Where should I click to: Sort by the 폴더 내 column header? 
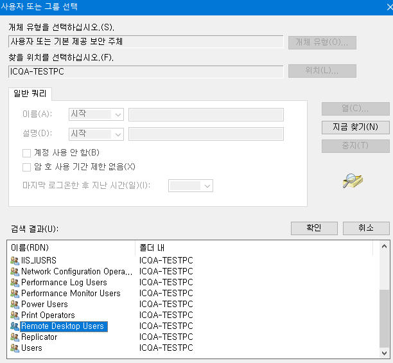[x=254, y=248]
